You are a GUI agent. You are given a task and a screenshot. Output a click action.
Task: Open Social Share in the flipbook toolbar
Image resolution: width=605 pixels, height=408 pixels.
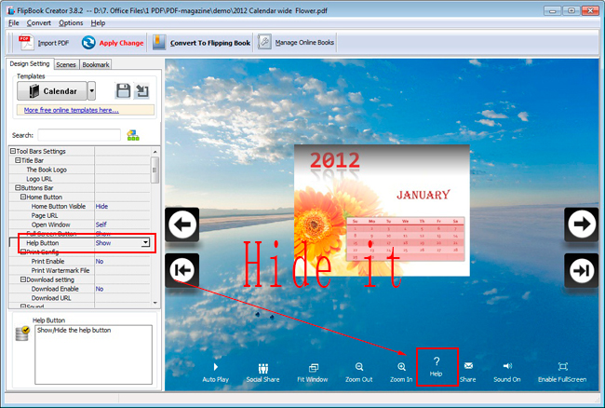click(x=262, y=372)
